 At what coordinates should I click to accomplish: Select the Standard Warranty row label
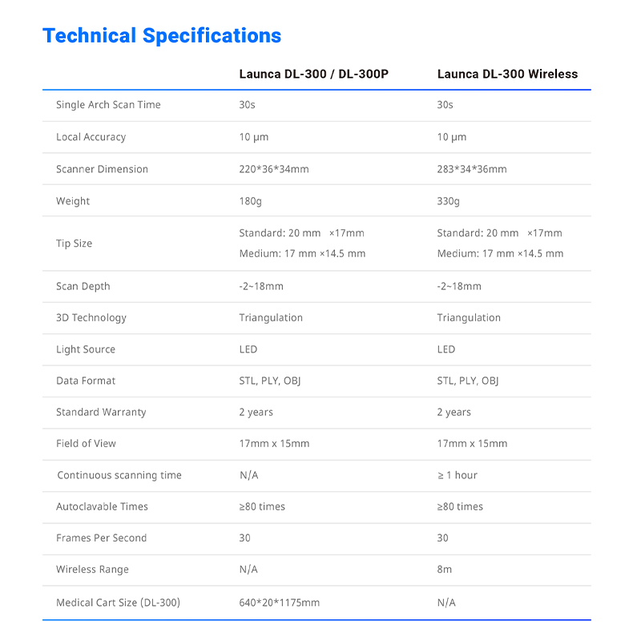[101, 412]
